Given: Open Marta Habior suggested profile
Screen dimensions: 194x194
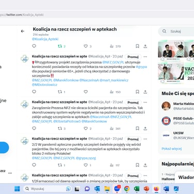Looking at the screenshot, I should click(177, 106).
